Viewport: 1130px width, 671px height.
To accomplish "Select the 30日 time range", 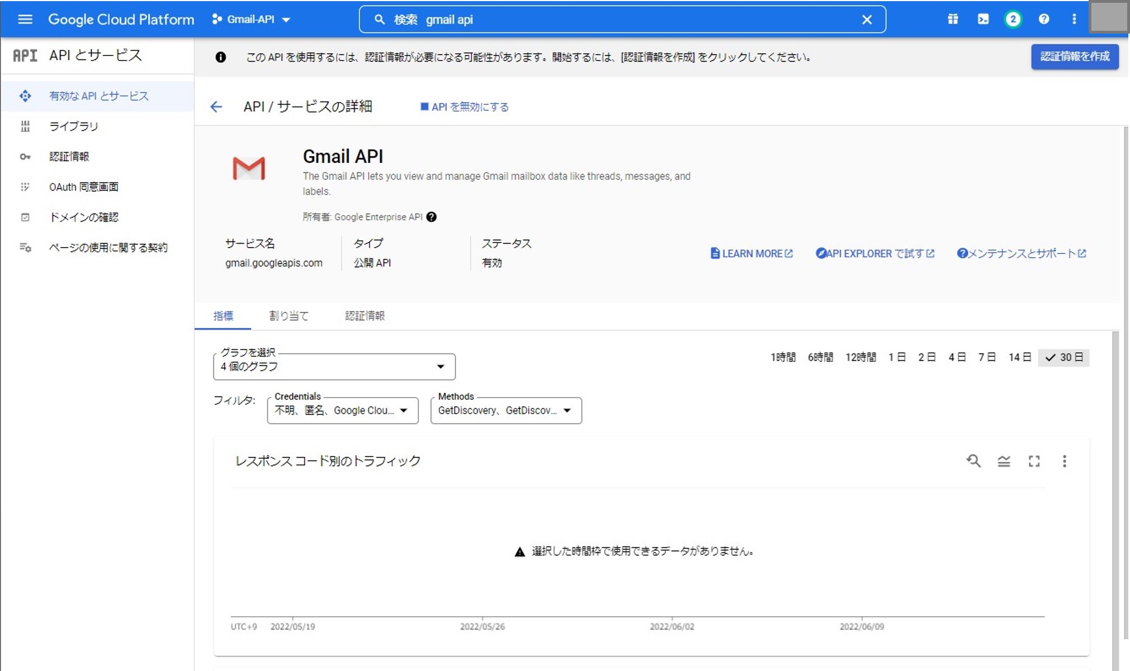I will (x=1064, y=357).
